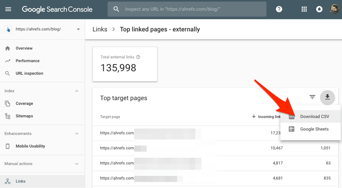Screen dimensions: 342x188
Task: Open the help question mark icon
Action: click(279, 9)
